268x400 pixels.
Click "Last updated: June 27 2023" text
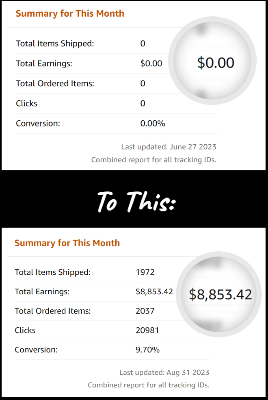pos(169,147)
